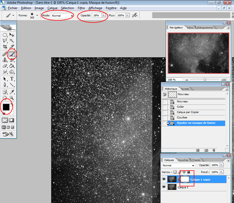Viewport: 234px width, 203px height.
Task: Select the Pen tool
Action: [5, 85]
